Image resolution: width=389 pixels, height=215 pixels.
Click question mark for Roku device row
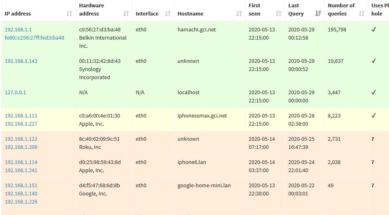click(x=373, y=139)
